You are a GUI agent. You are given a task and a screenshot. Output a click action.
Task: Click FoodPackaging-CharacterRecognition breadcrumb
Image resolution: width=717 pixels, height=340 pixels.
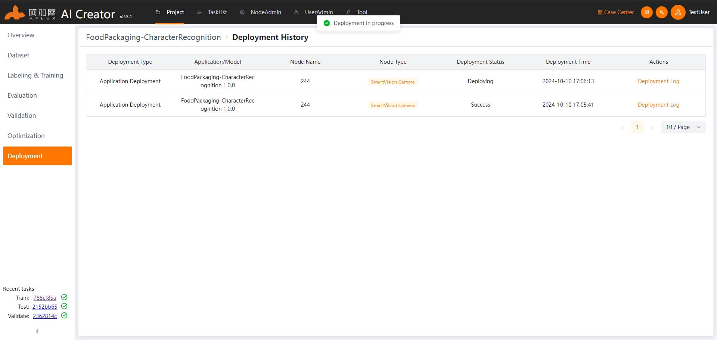pos(153,37)
